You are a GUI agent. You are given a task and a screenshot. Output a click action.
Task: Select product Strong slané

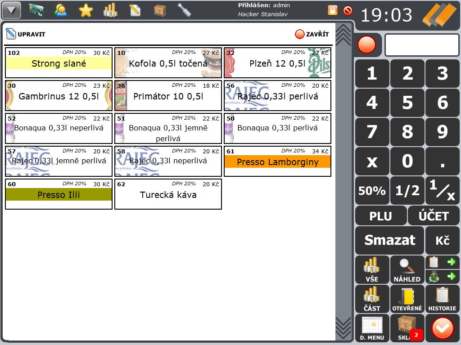point(59,63)
